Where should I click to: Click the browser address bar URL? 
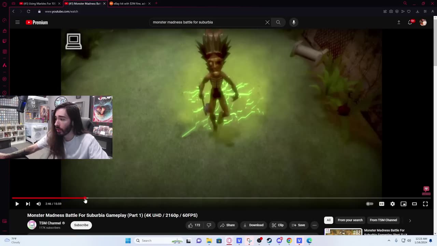(61, 11)
